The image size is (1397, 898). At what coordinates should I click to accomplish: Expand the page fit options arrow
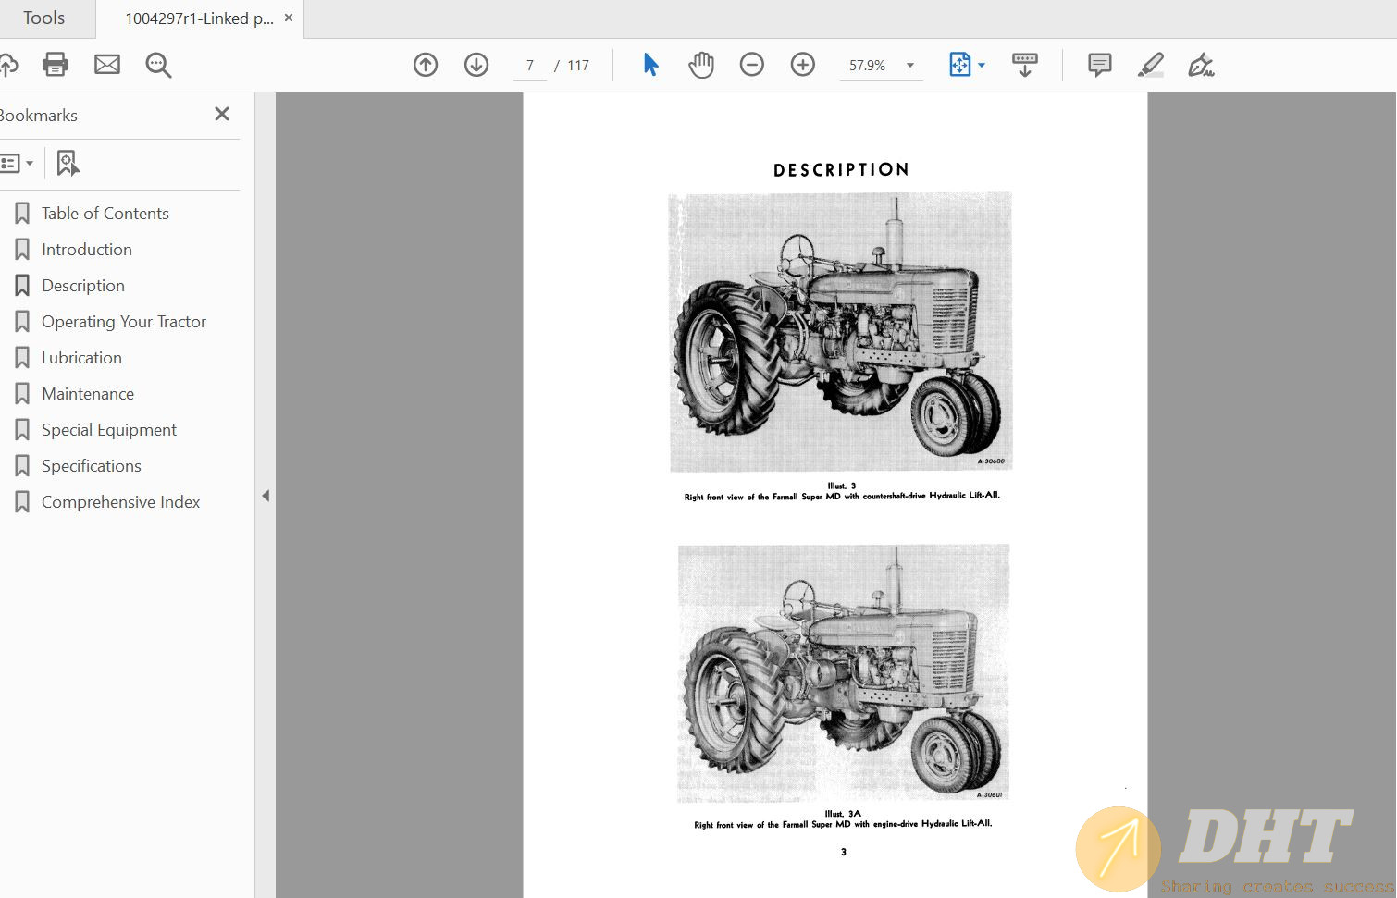tap(982, 65)
